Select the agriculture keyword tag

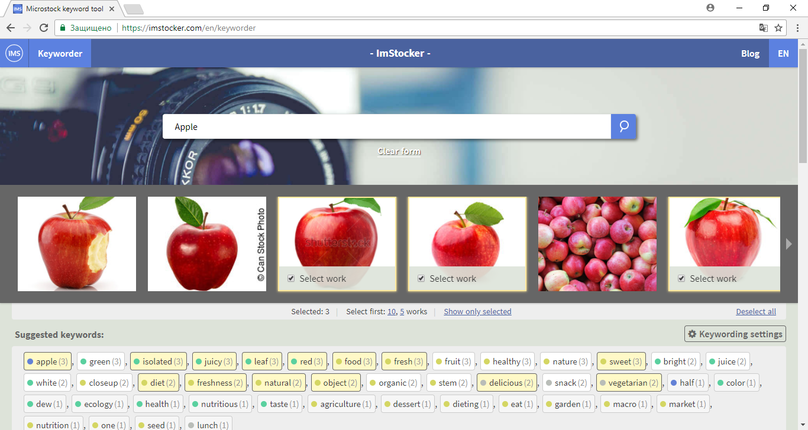pyautogui.click(x=342, y=404)
